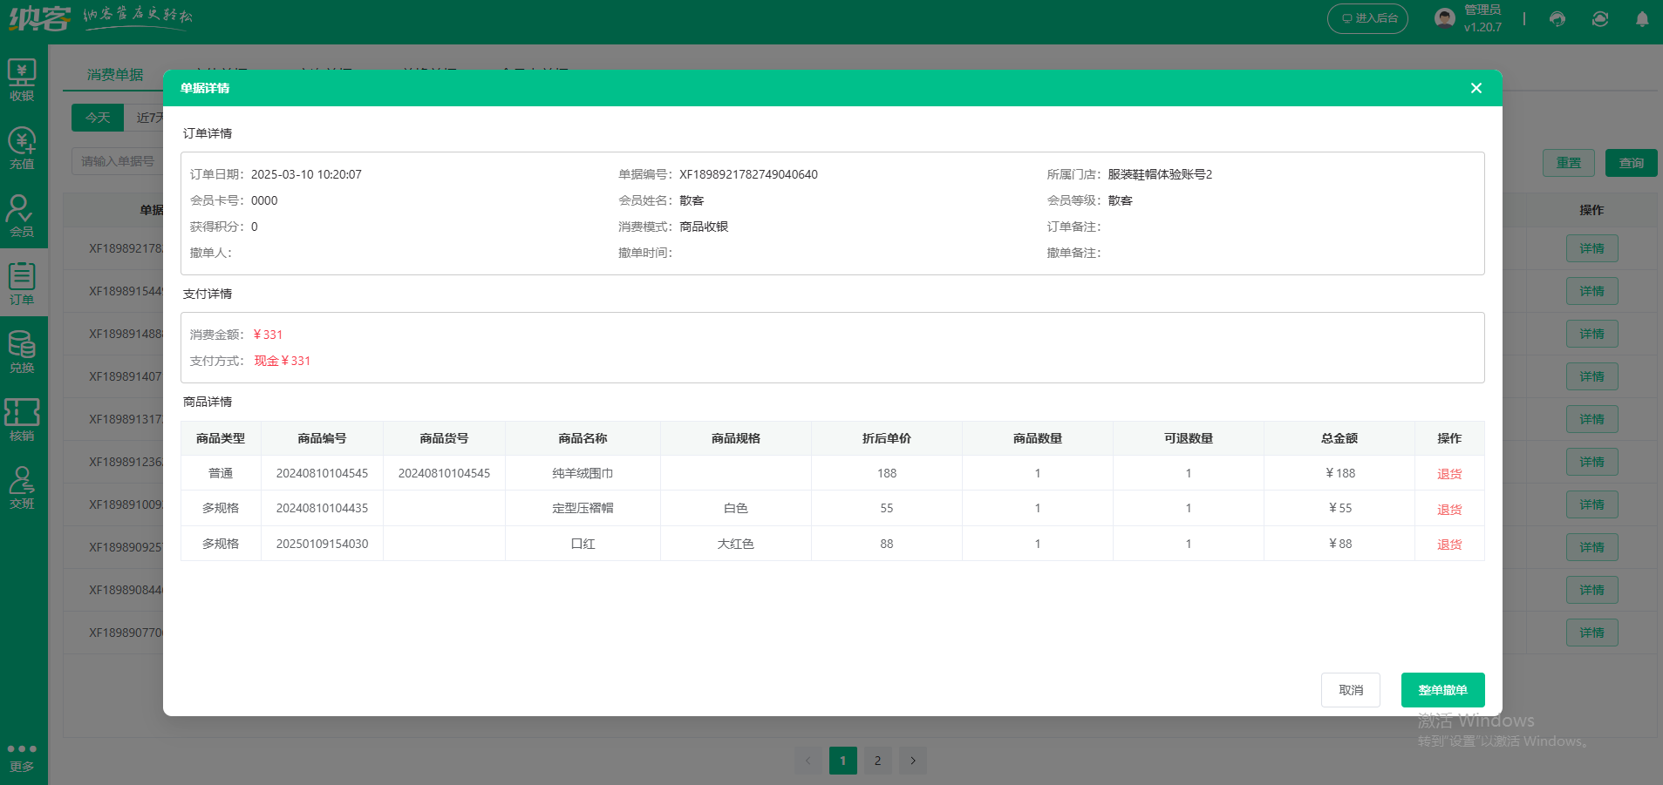Click the 订单 (orders) sidebar icon
The width and height of the screenshot is (1663, 785).
(x=23, y=282)
